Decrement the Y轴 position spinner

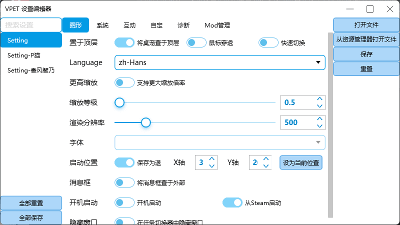click(x=266, y=166)
